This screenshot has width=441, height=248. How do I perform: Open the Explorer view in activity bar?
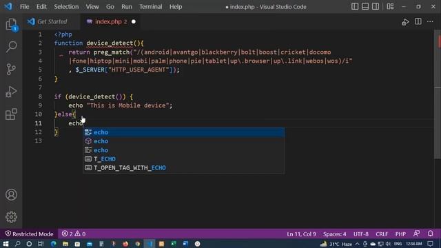pyautogui.click(x=11, y=25)
